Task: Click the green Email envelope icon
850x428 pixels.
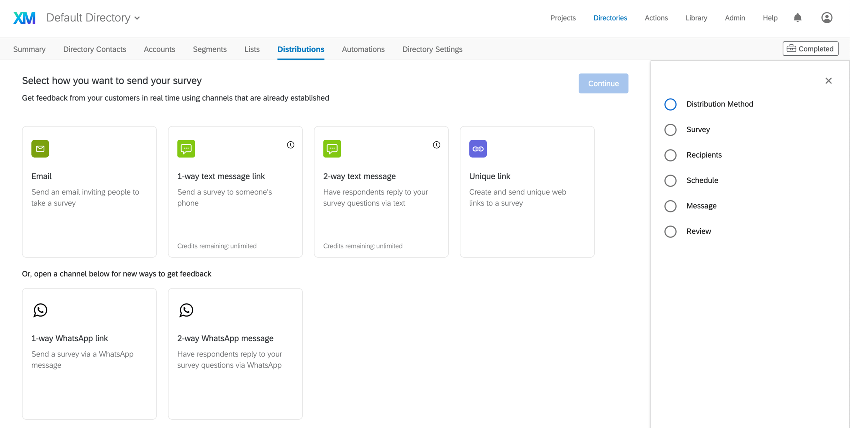Action: [x=40, y=149]
